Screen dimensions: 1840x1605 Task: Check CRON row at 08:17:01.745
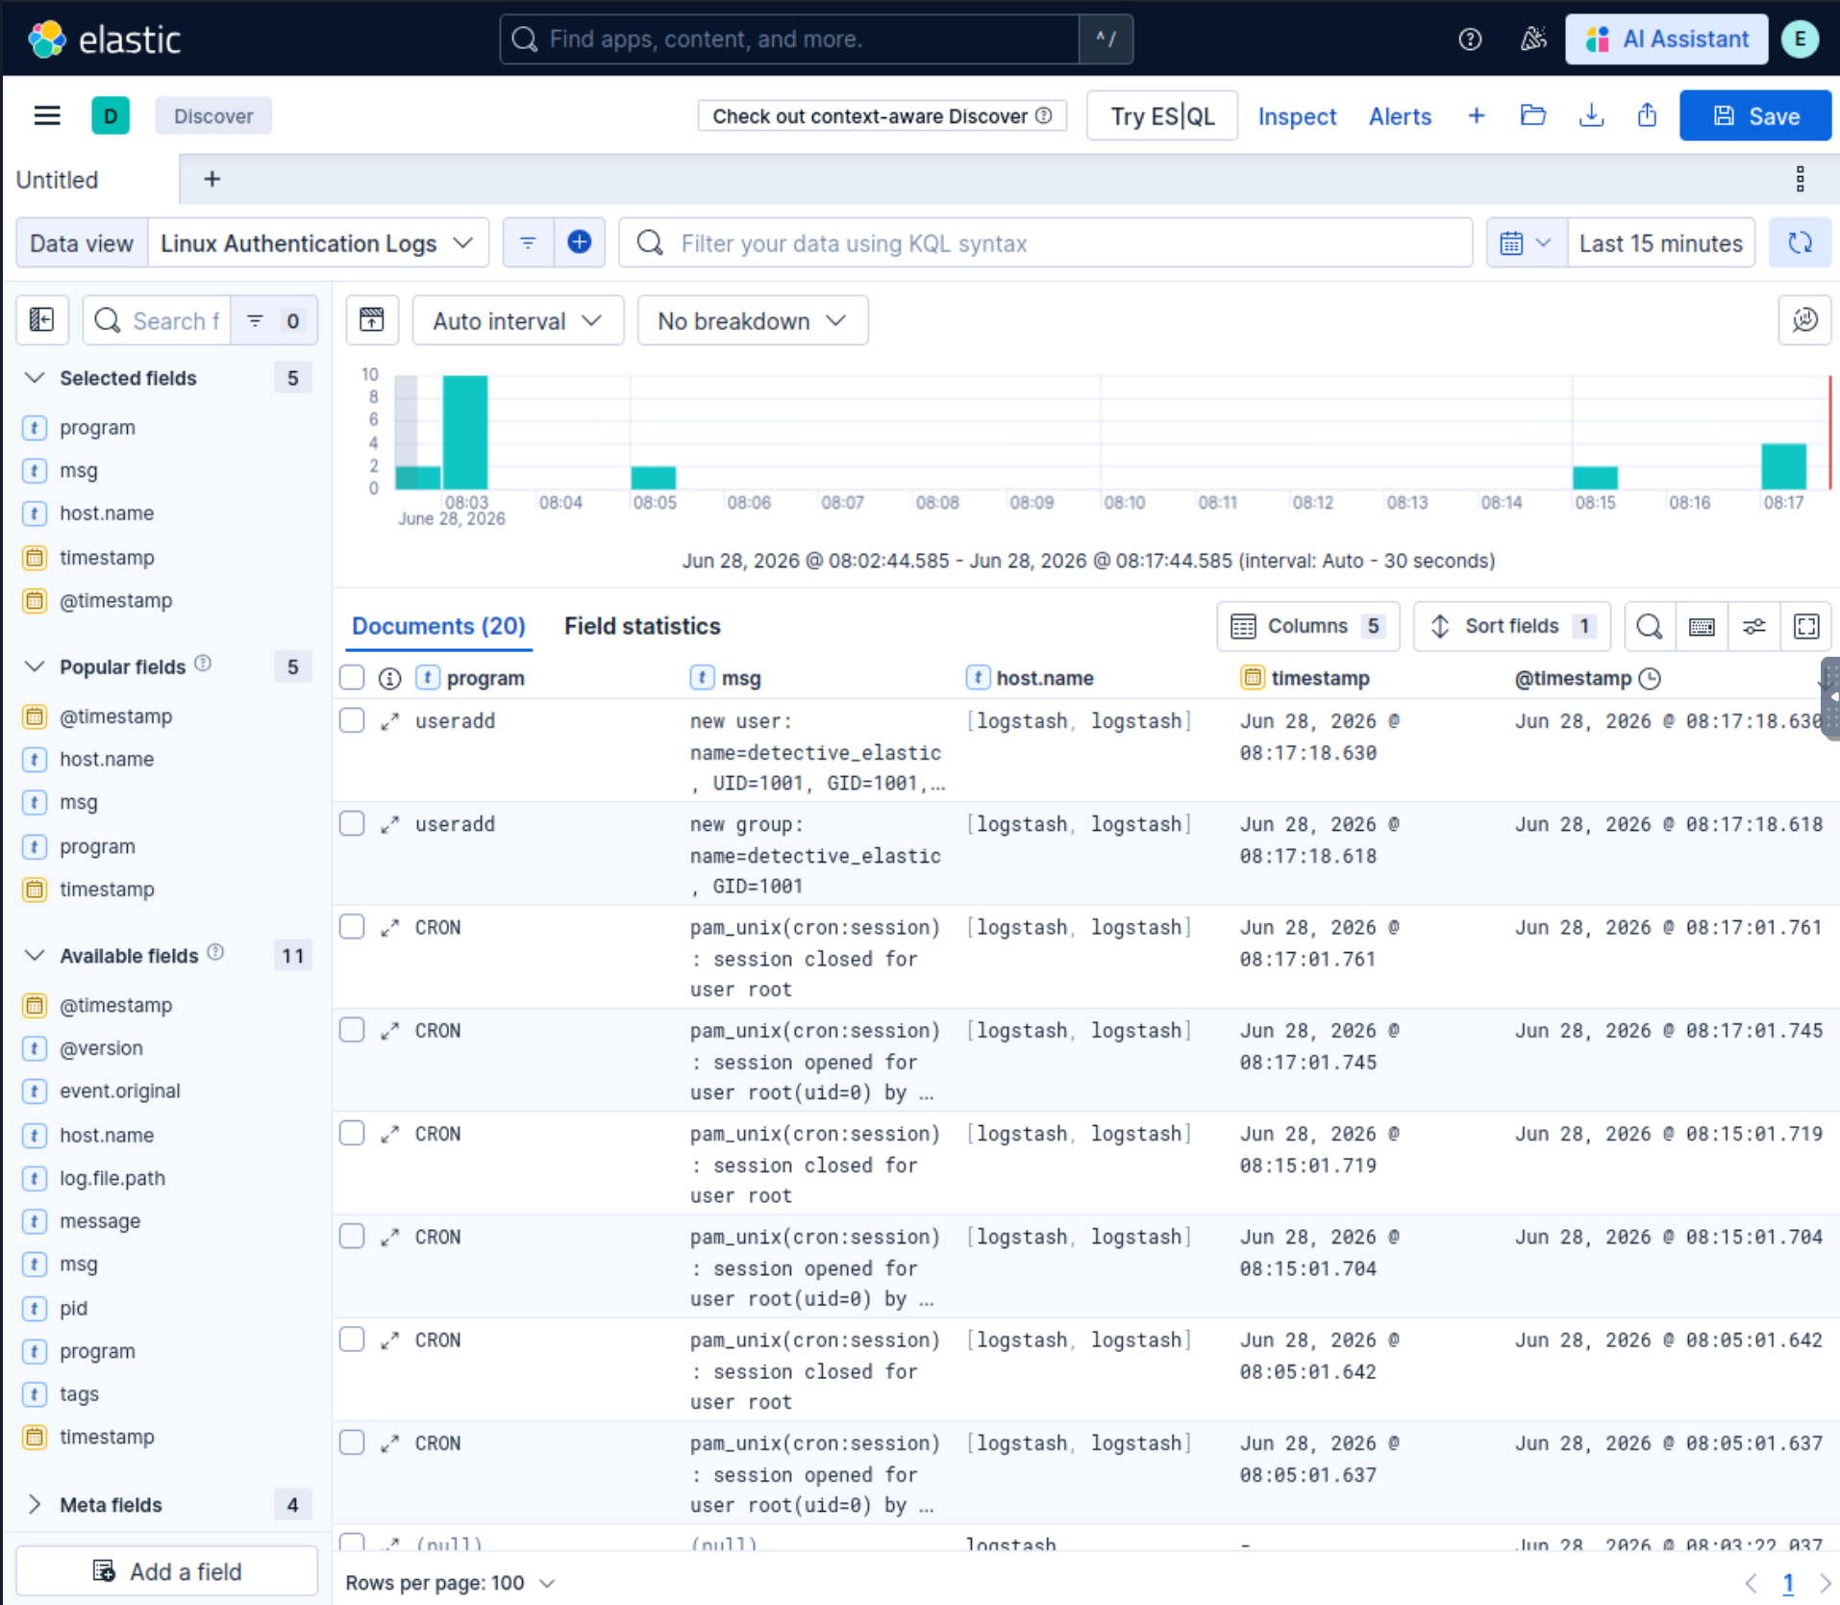(352, 1030)
